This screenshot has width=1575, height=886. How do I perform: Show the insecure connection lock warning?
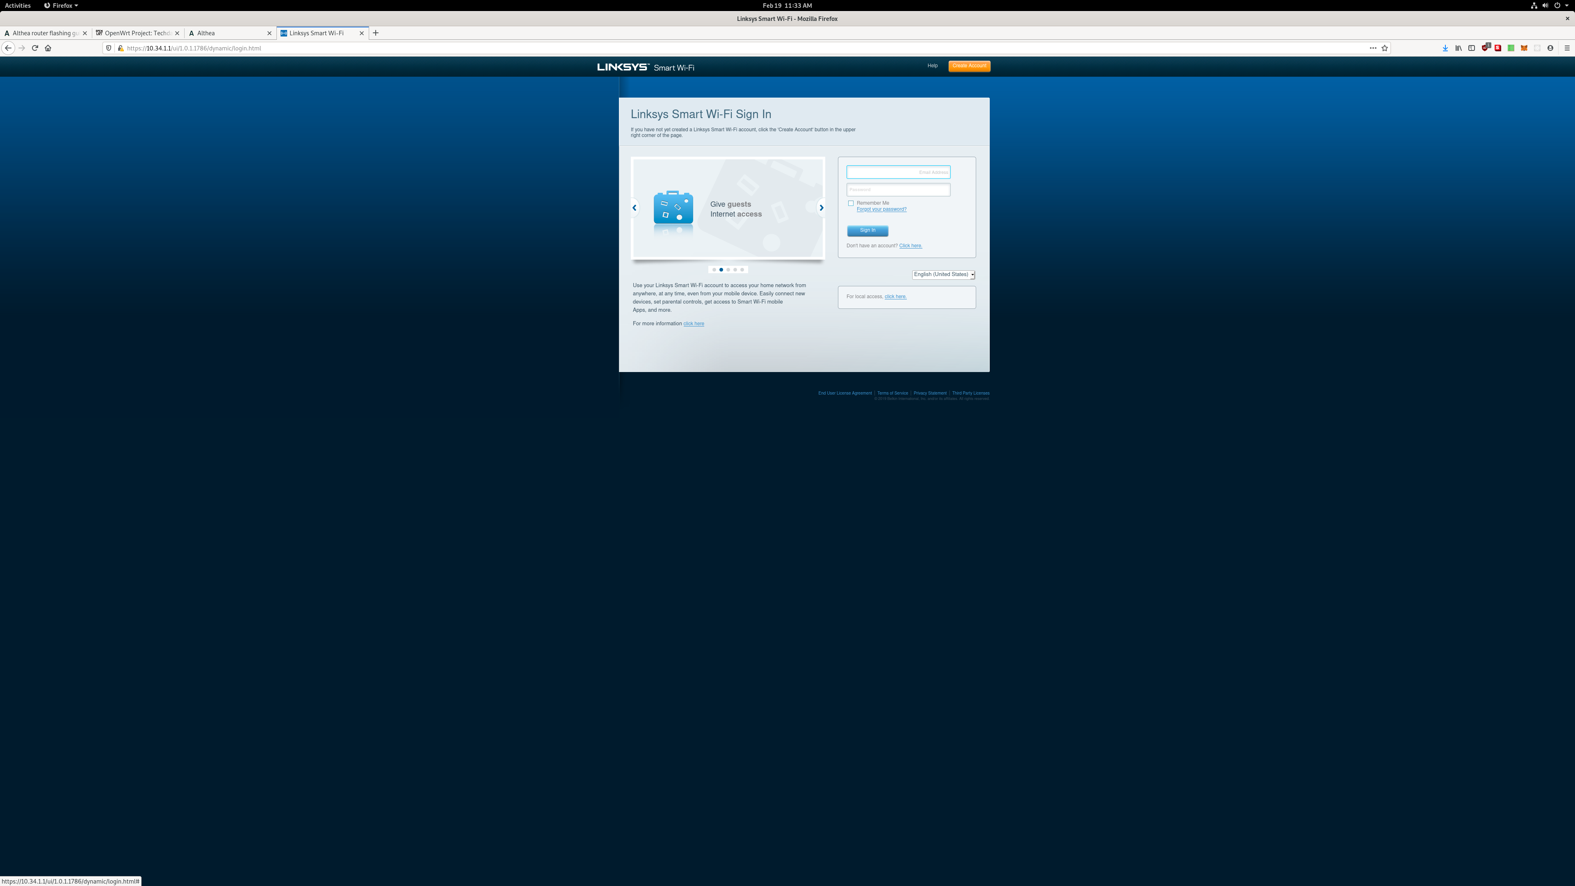tap(121, 48)
